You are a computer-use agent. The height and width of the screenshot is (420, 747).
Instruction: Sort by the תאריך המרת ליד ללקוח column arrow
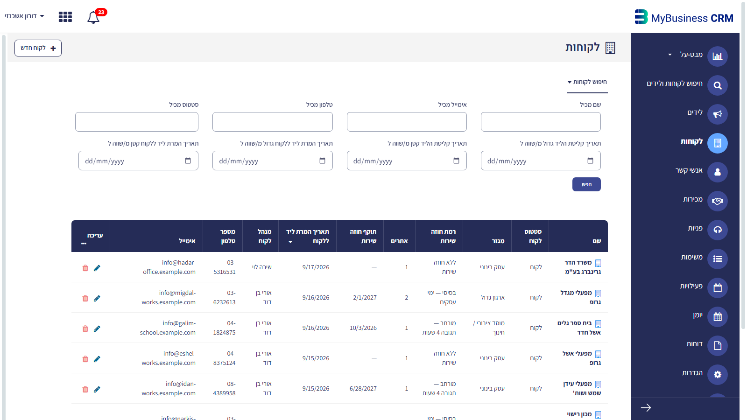click(290, 242)
